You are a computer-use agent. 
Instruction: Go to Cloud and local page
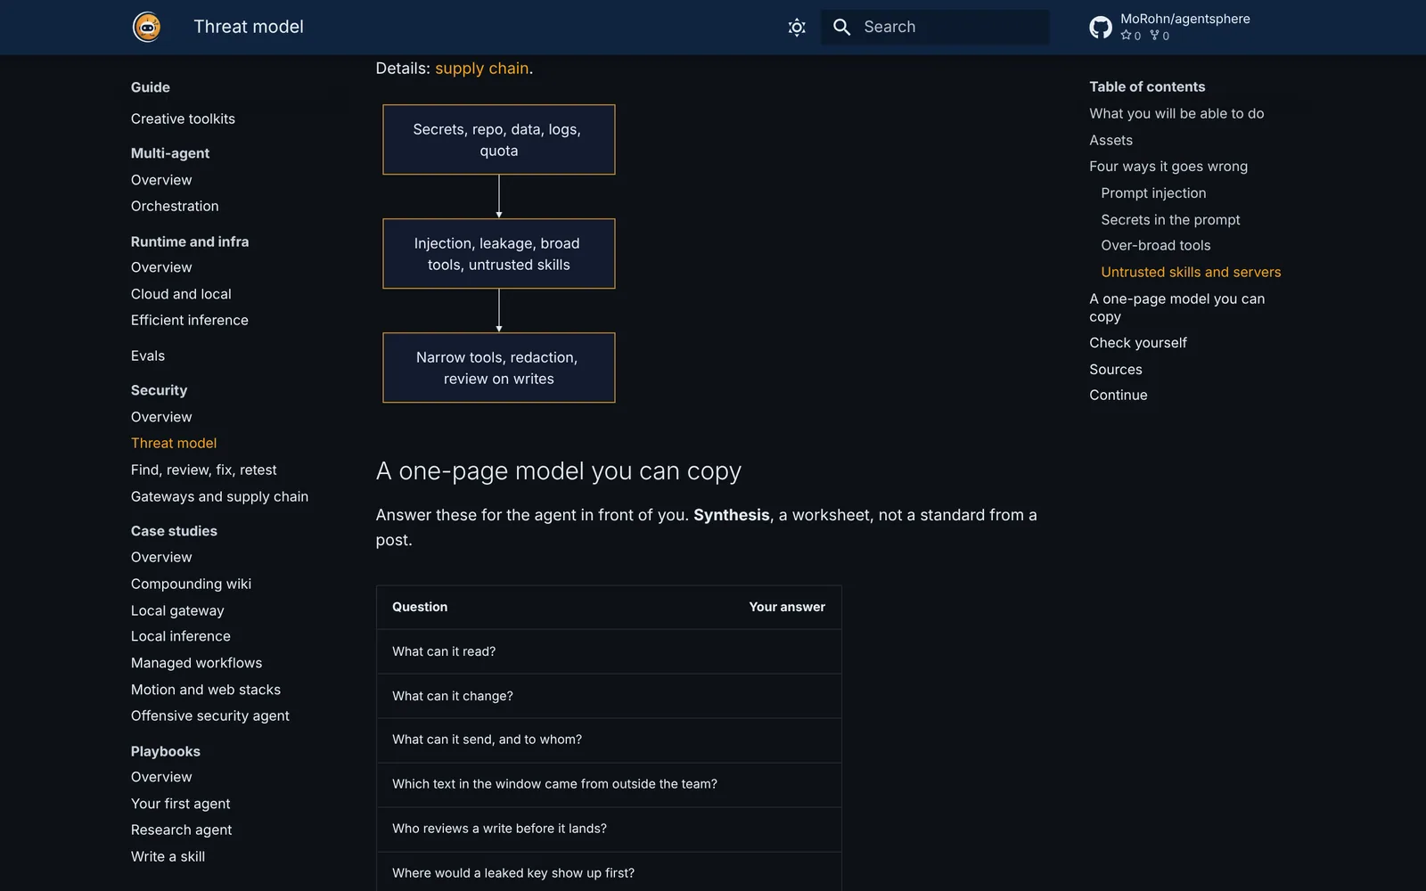(181, 294)
